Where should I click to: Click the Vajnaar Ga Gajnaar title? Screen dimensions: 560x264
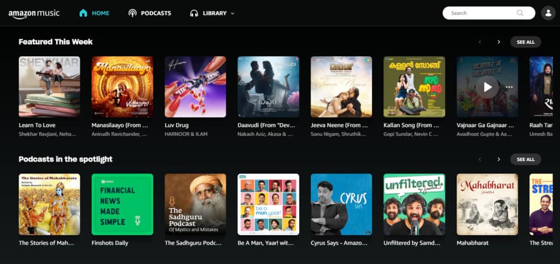coord(486,125)
